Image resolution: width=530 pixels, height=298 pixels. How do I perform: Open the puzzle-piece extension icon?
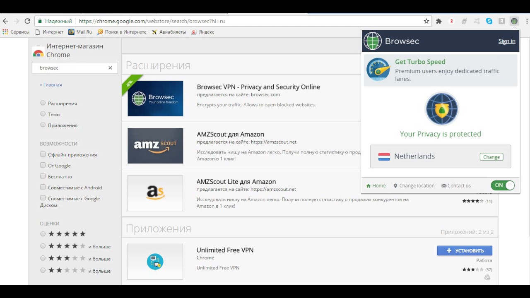pos(439,21)
